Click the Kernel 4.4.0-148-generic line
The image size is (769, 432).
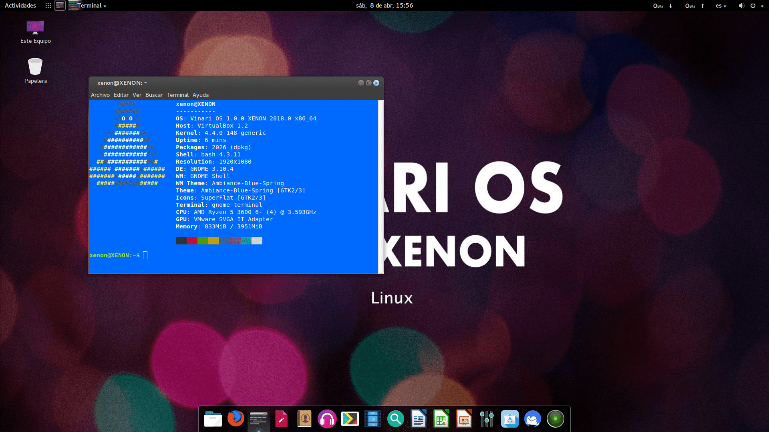[x=221, y=133]
